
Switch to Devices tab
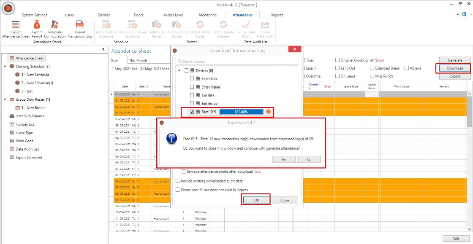(x=104, y=15)
